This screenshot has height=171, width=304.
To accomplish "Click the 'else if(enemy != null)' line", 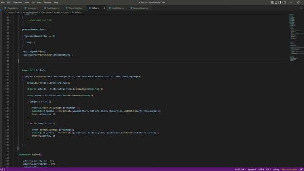I will tap(41, 123).
